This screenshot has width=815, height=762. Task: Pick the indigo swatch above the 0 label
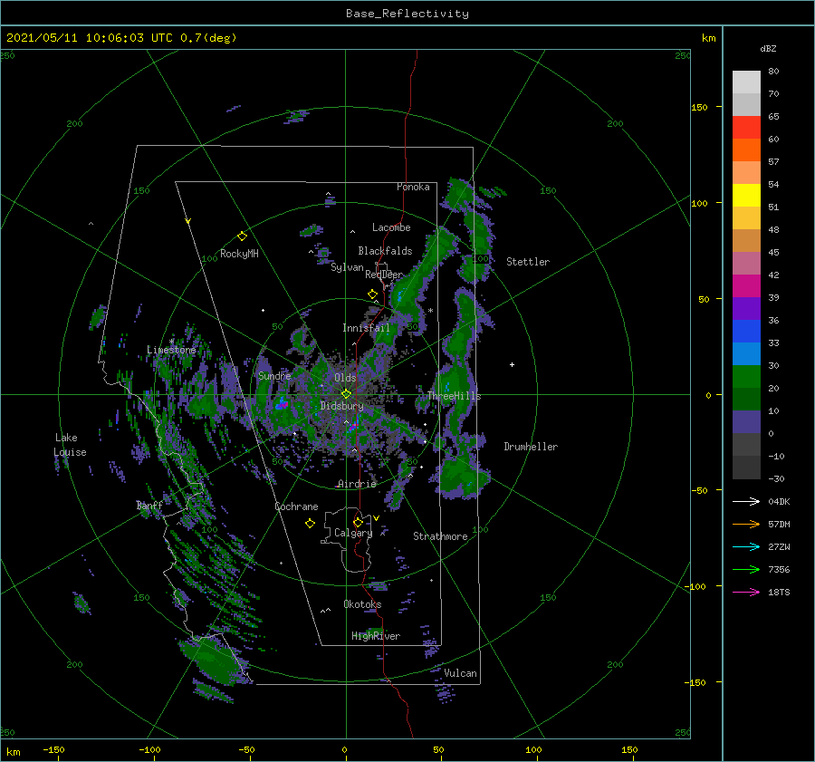point(746,422)
